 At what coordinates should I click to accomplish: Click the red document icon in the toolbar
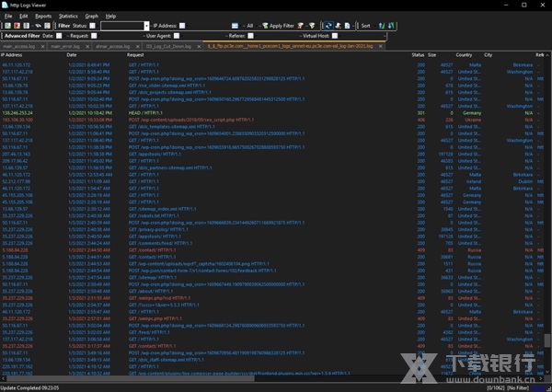(x=17, y=26)
